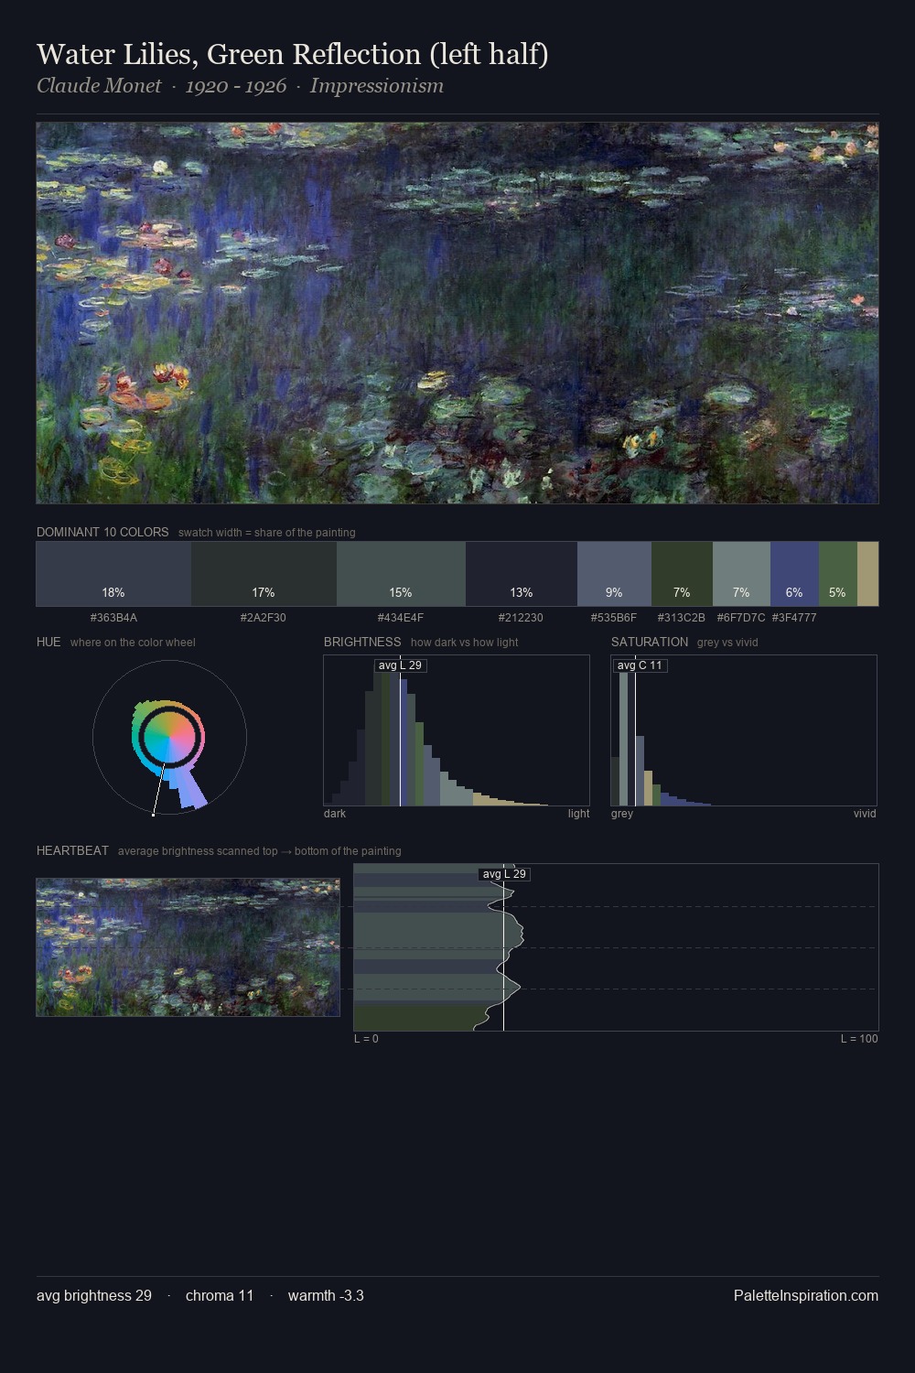
Task: Click the hex code '#6F7D7C'
Action: point(741,618)
